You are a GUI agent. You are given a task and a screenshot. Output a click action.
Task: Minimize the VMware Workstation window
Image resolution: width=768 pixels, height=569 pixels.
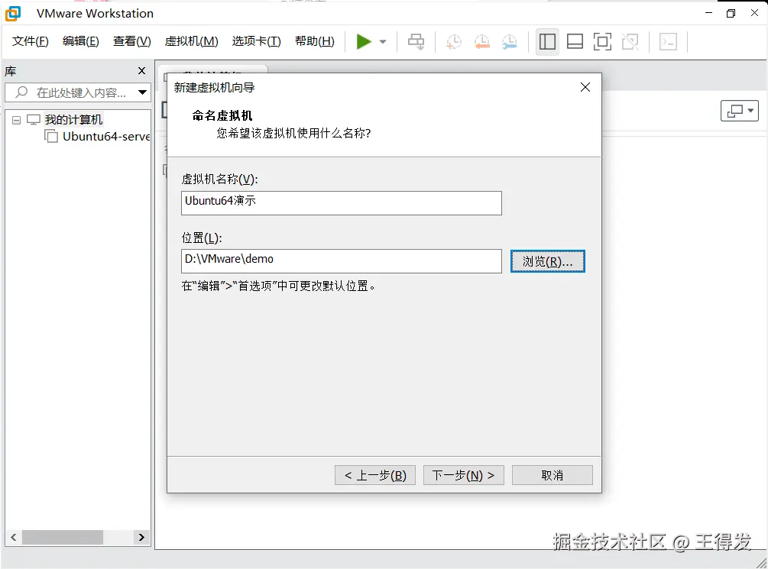(x=708, y=13)
